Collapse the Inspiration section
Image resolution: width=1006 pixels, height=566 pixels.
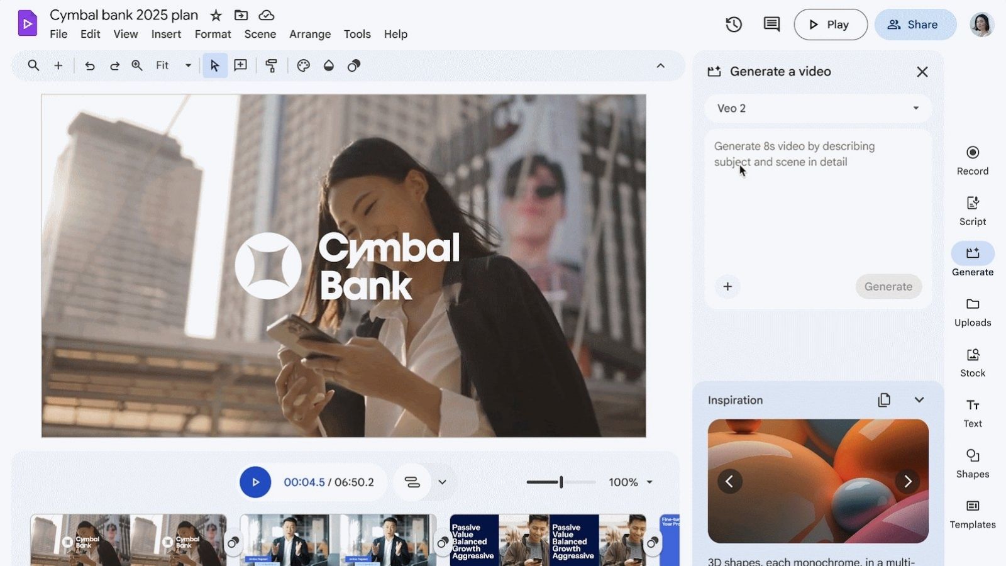tap(919, 400)
